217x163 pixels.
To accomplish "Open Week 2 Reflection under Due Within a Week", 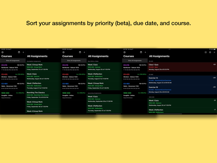I will 104,76.
